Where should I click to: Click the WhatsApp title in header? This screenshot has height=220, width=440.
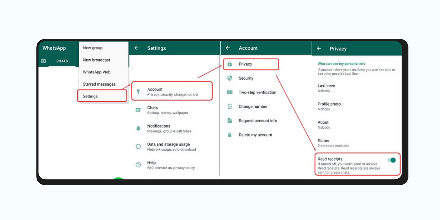[x=54, y=48]
